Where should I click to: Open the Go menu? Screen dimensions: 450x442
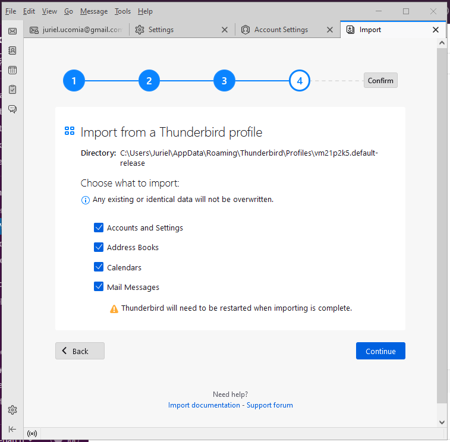click(68, 11)
